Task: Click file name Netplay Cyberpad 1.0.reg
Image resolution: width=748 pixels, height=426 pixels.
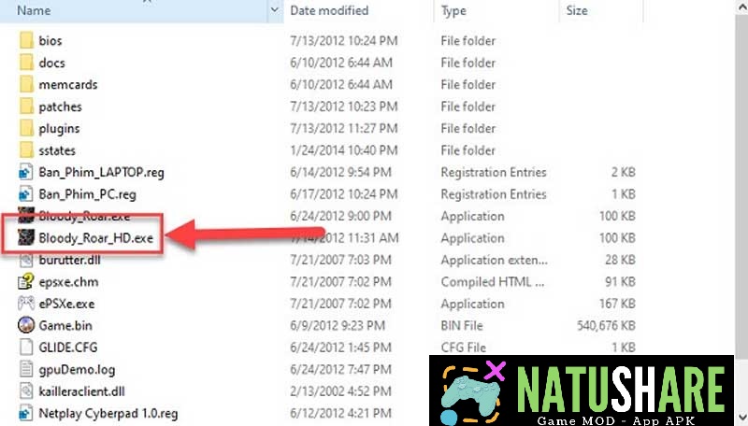Action: coord(108,413)
